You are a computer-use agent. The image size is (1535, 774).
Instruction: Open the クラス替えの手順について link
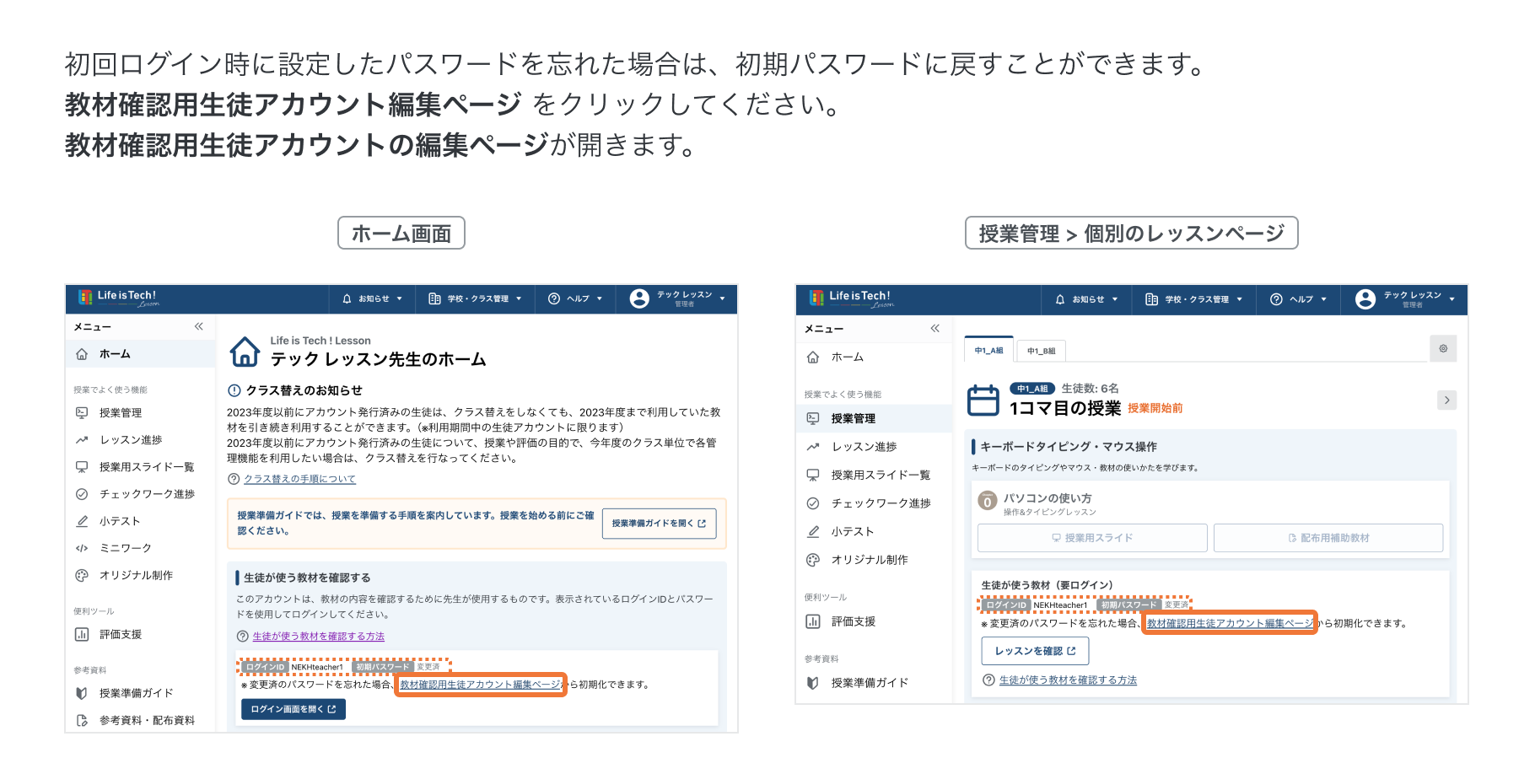(299, 479)
